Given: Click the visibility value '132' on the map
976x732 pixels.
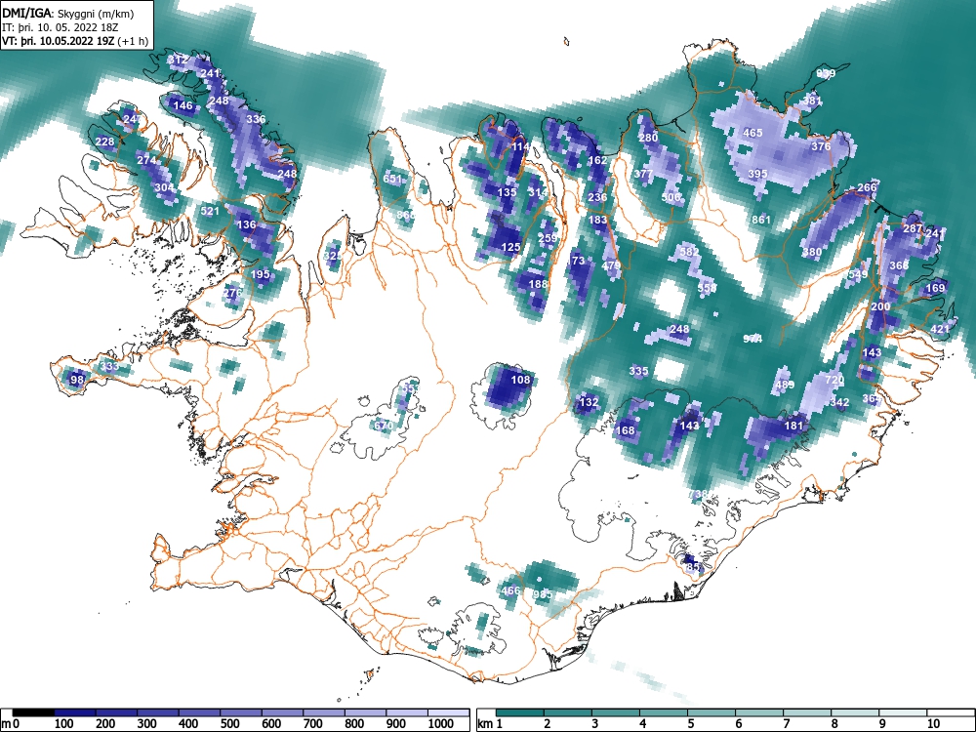Looking at the screenshot, I should point(589,402).
